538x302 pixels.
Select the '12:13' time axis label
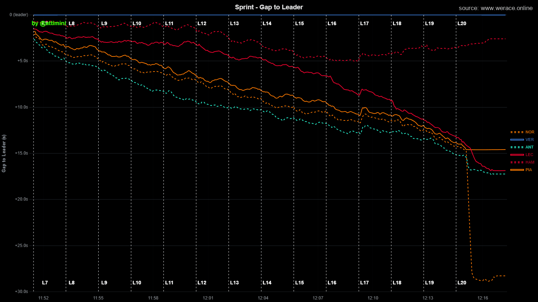[x=428, y=298]
